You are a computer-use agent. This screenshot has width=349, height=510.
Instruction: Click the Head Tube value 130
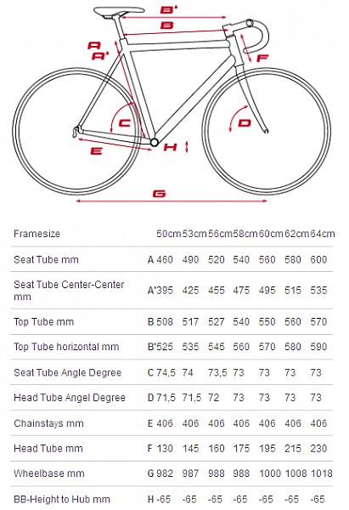pyautogui.click(x=165, y=449)
